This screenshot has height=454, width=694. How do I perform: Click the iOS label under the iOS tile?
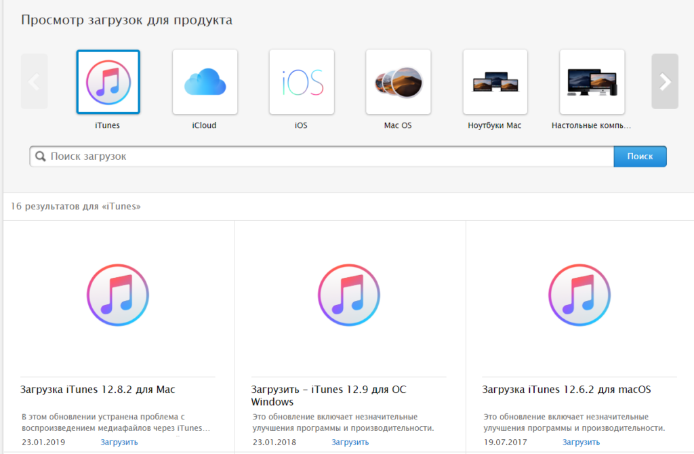coord(301,125)
